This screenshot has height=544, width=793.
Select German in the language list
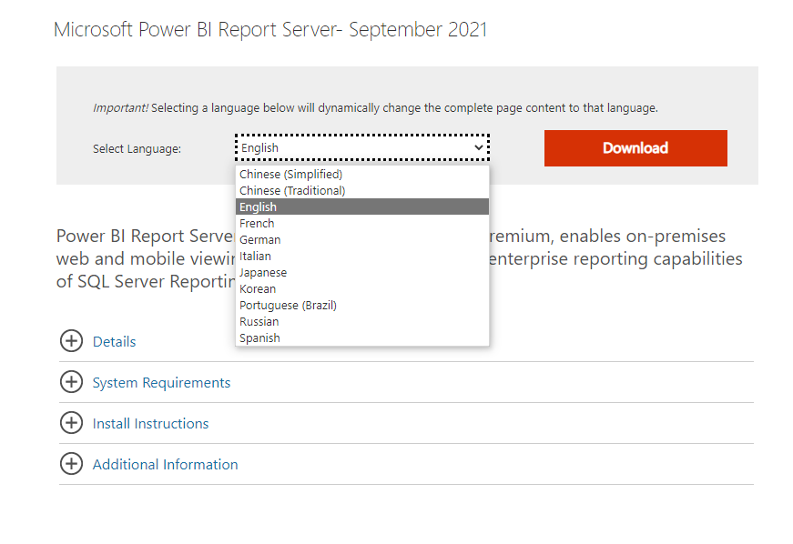362,239
